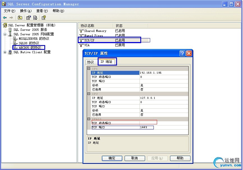Viewport: 243px width, 170px height.
Task: Click the IPAll TCP 动态端口 value field
Action: click(164, 123)
